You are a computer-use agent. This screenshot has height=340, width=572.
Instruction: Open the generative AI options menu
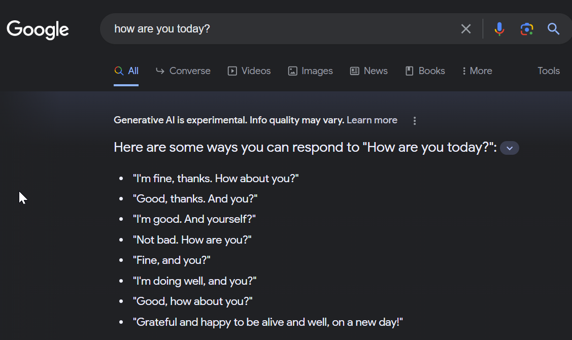[x=415, y=121]
